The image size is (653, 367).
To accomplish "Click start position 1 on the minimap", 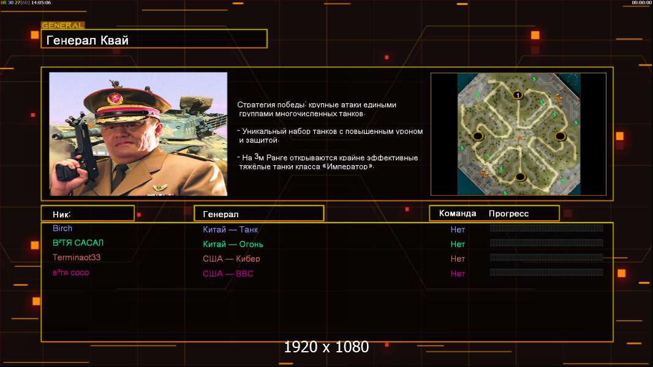I will (518, 95).
